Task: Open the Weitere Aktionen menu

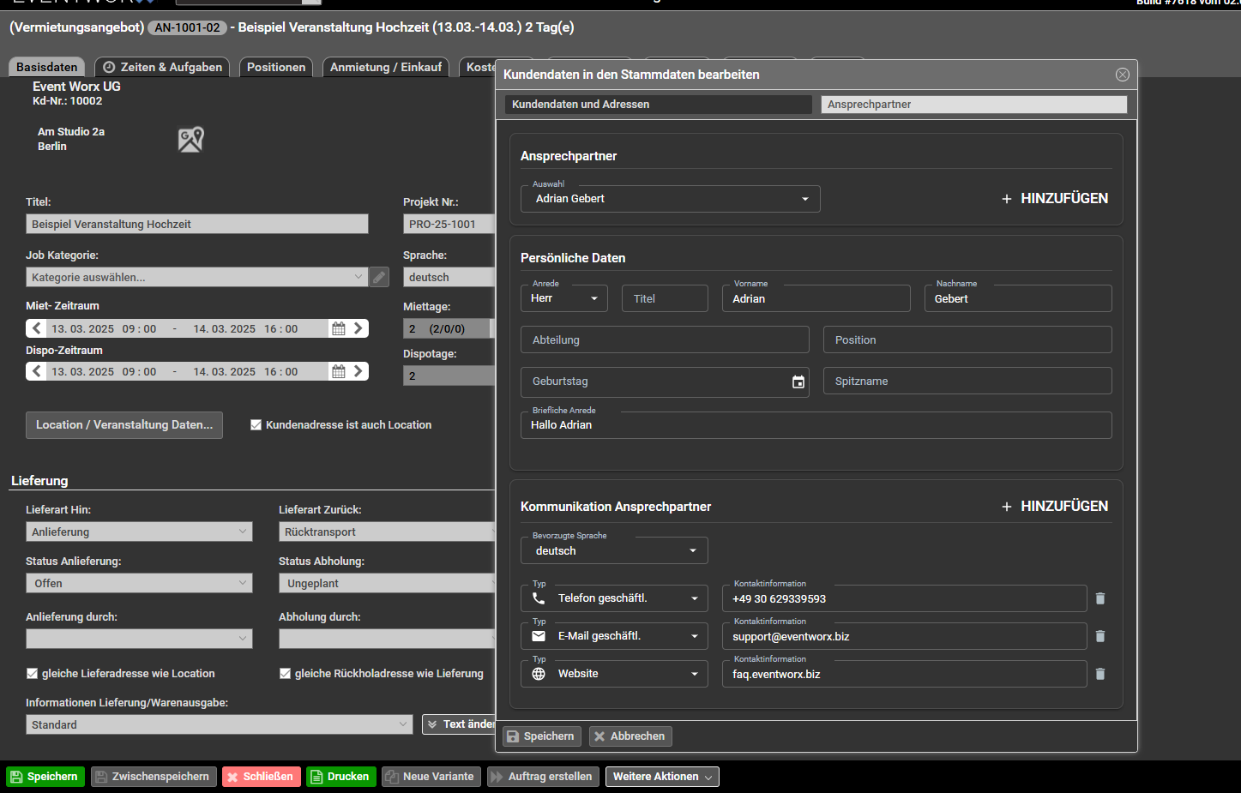Action: (662, 777)
